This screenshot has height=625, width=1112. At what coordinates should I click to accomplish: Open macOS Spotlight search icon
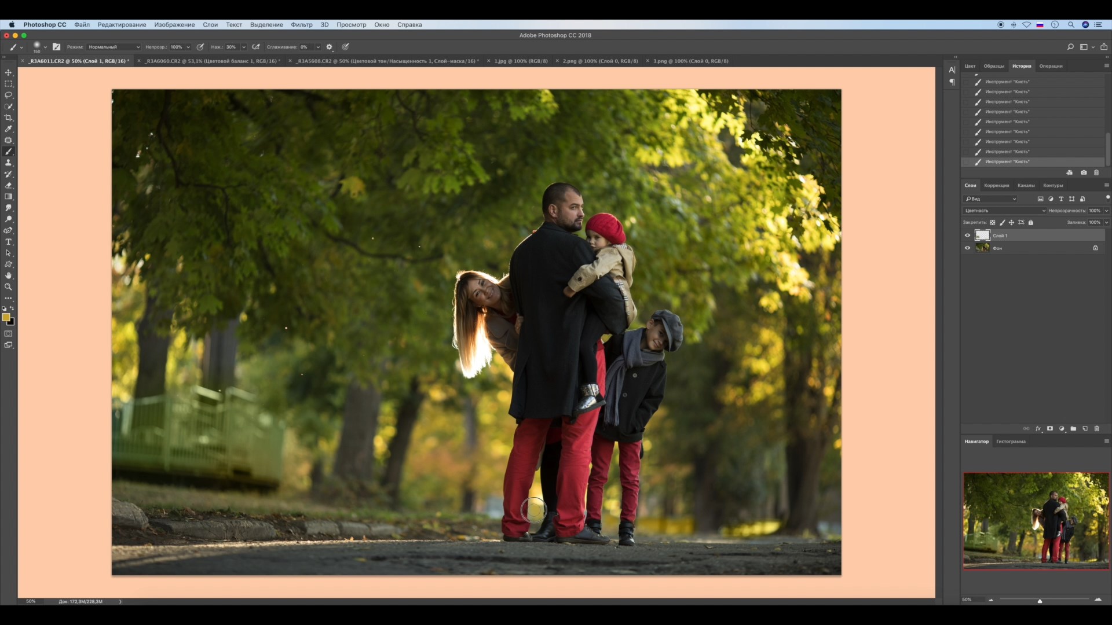point(1071,25)
